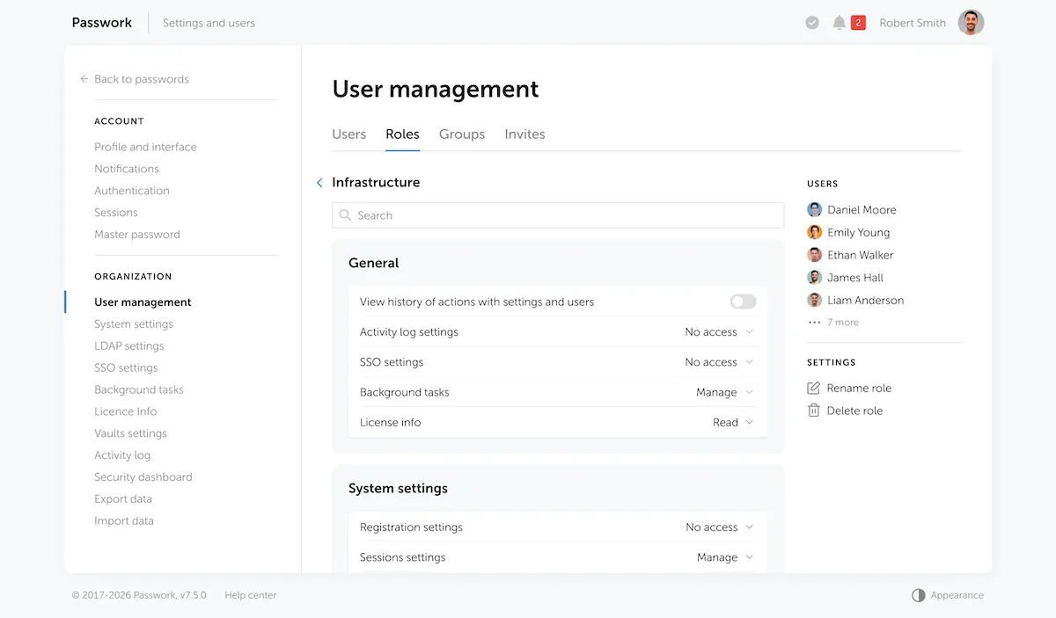Image resolution: width=1056 pixels, height=618 pixels.
Task: Open Authentication settings in sidebar
Action: click(x=132, y=191)
